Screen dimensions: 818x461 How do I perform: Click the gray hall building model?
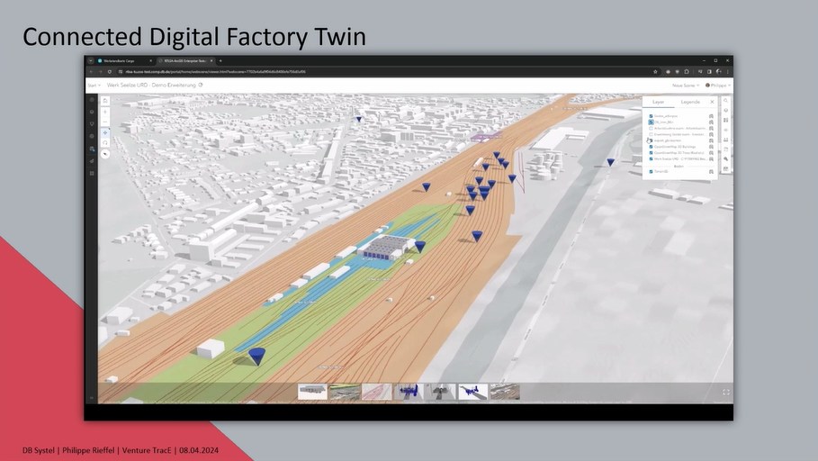click(389, 247)
